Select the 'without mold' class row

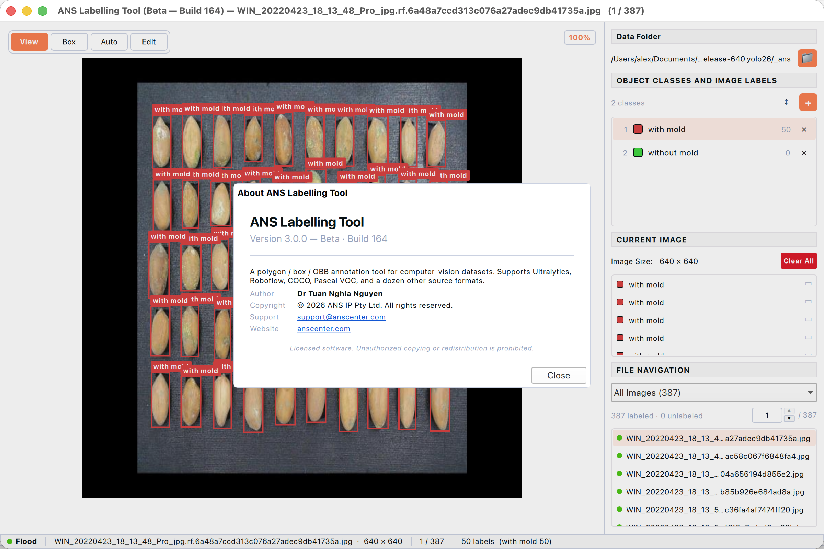coord(714,153)
